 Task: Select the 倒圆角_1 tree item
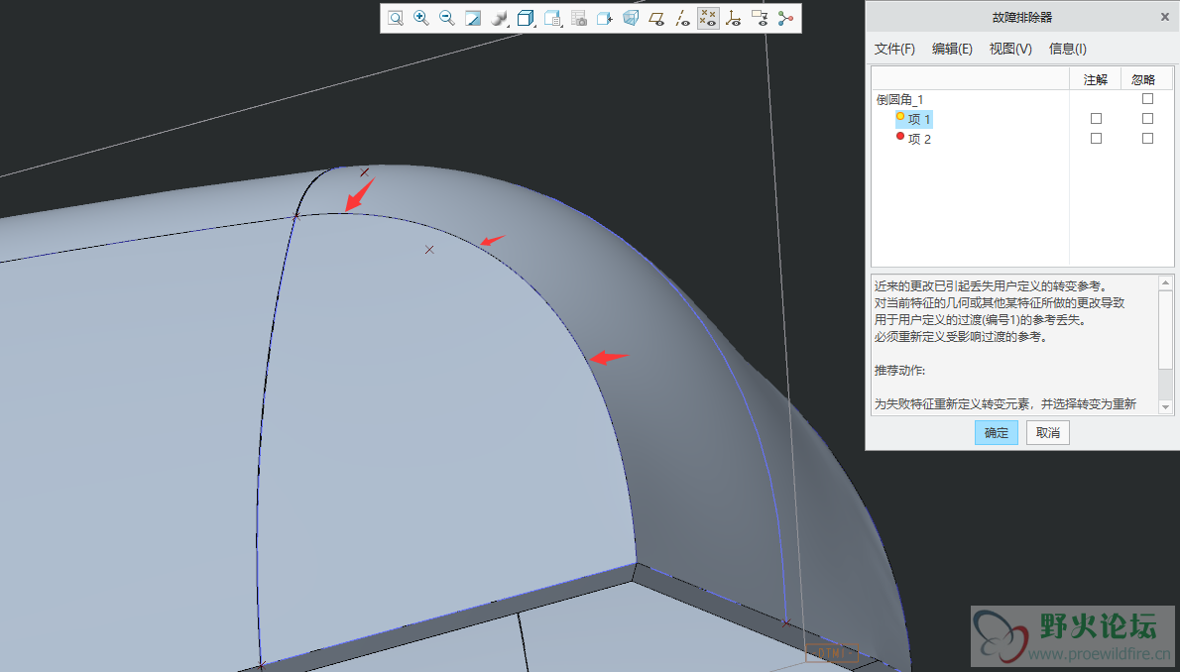click(899, 99)
